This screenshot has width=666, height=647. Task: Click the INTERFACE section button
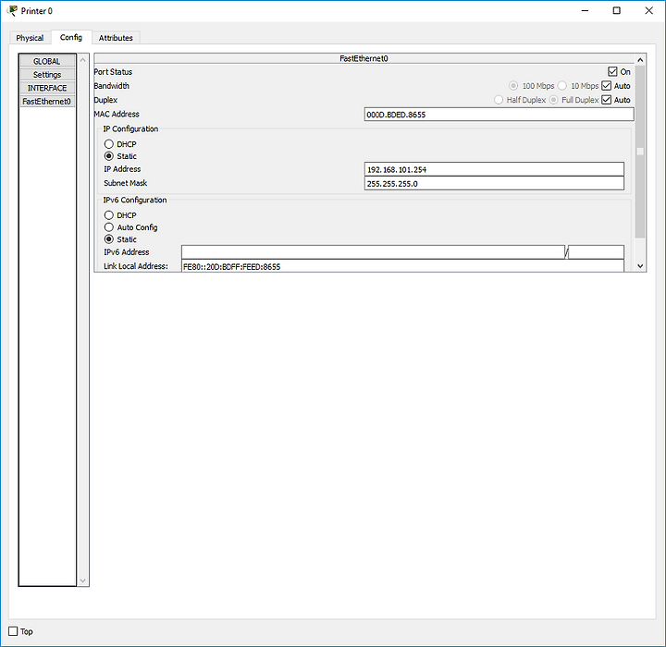[x=47, y=88]
